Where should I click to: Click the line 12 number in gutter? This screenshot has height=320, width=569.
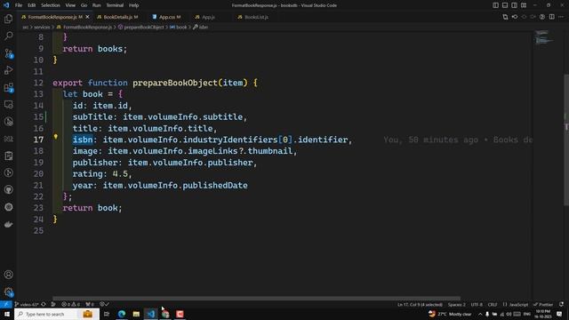38,83
